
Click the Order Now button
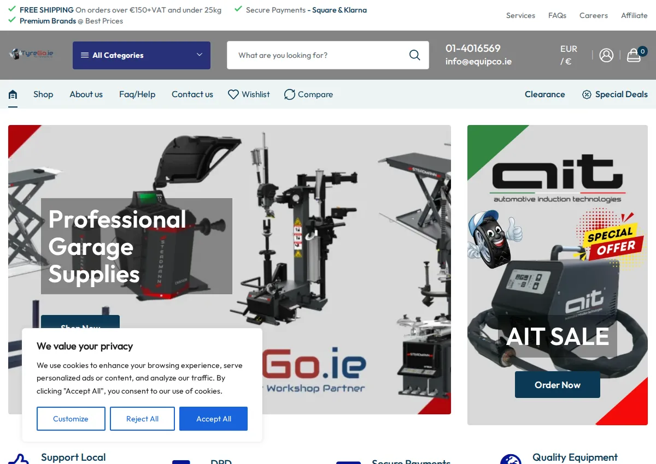(558, 385)
